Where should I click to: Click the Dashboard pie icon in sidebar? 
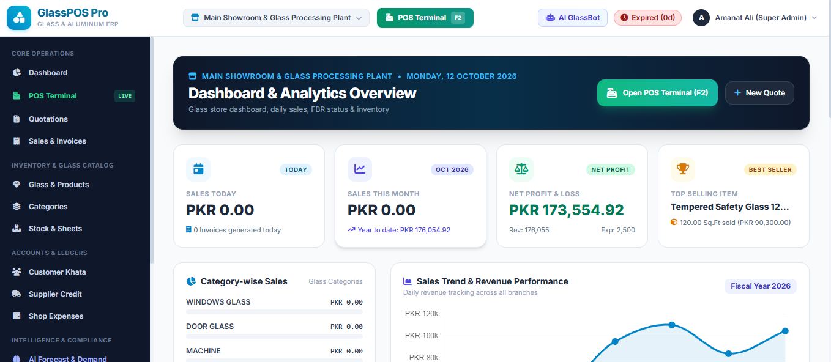tap(17, 73)
